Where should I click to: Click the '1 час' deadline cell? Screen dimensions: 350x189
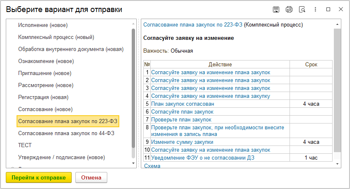pos(311,158)
